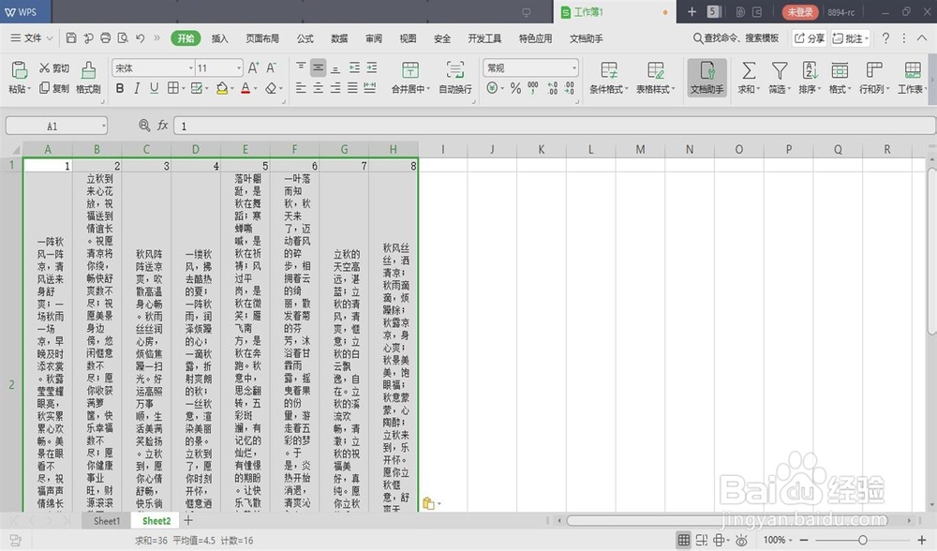This screenshot has width=937, height=551.
Task: Activate the Format Painter (格式刷)
Action: click(88, 77)
